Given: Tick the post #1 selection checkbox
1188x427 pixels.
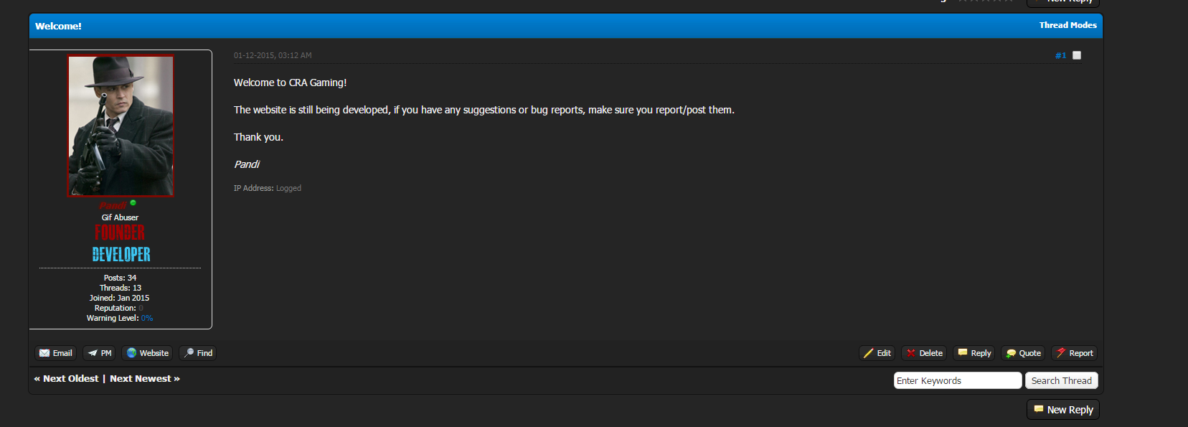Looking at the screenshot, I should 1077,55.
